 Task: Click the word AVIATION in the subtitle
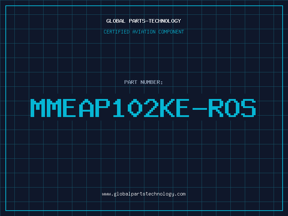tap(144, 32)
